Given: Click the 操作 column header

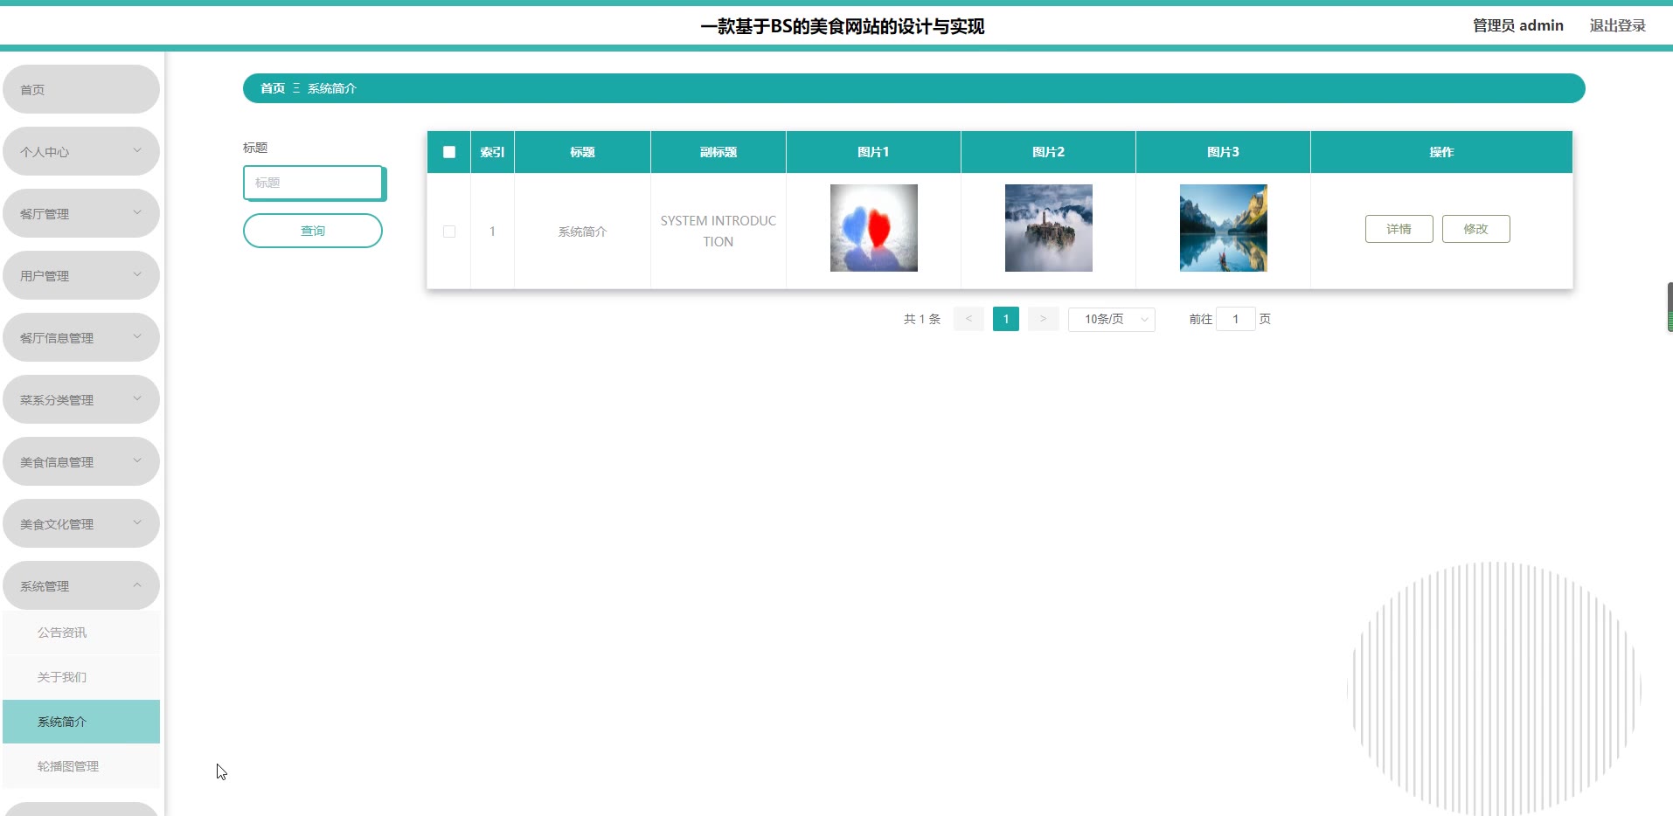Looking at the screenshot, I should click(x=1441, y=152).
